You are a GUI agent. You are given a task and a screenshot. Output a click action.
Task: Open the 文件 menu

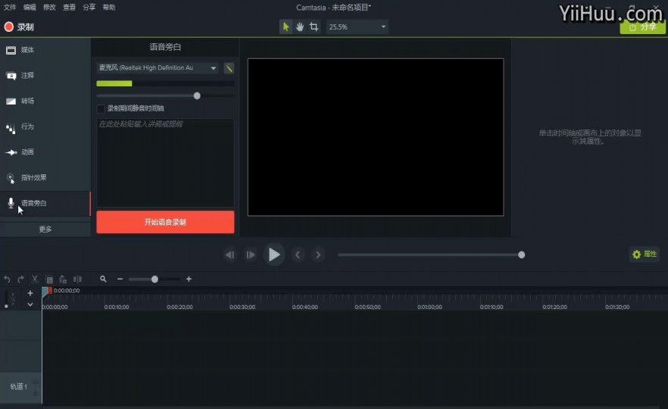click(x=10, y=8)
